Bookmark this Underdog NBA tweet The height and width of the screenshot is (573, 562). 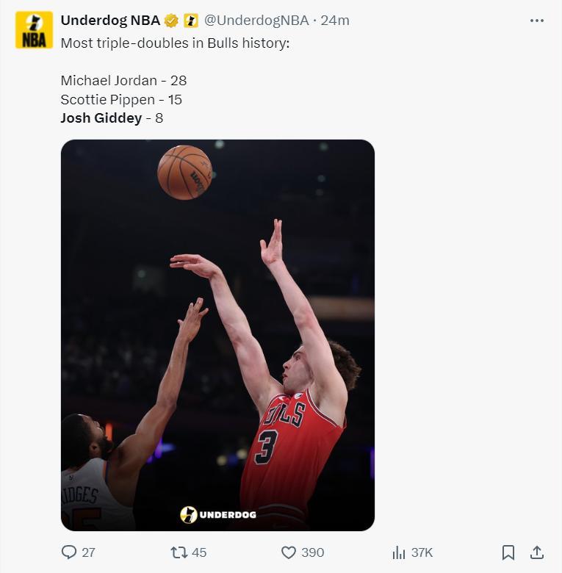[x=508, y=552]
